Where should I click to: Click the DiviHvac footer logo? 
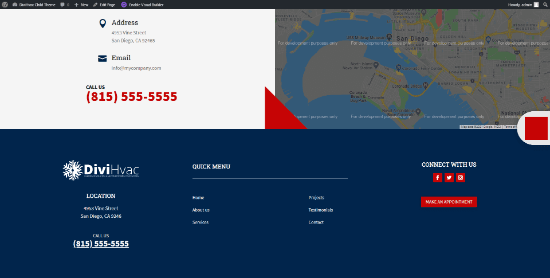coord(101,170)
